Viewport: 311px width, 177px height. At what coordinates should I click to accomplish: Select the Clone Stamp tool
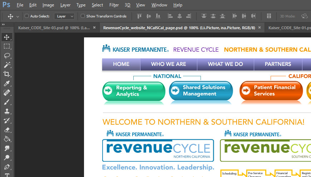point(7,111)
